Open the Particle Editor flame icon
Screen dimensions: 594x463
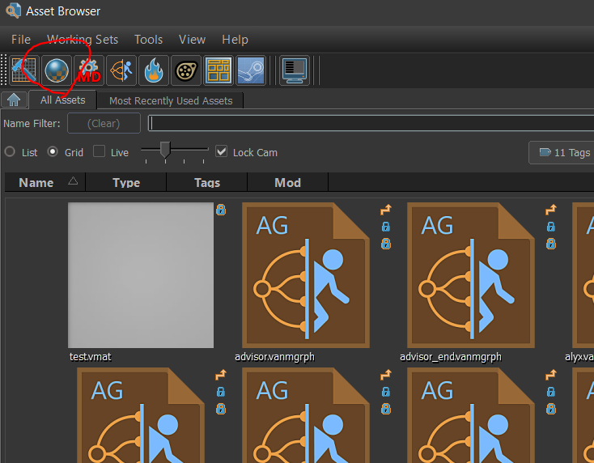click(154, 70)
